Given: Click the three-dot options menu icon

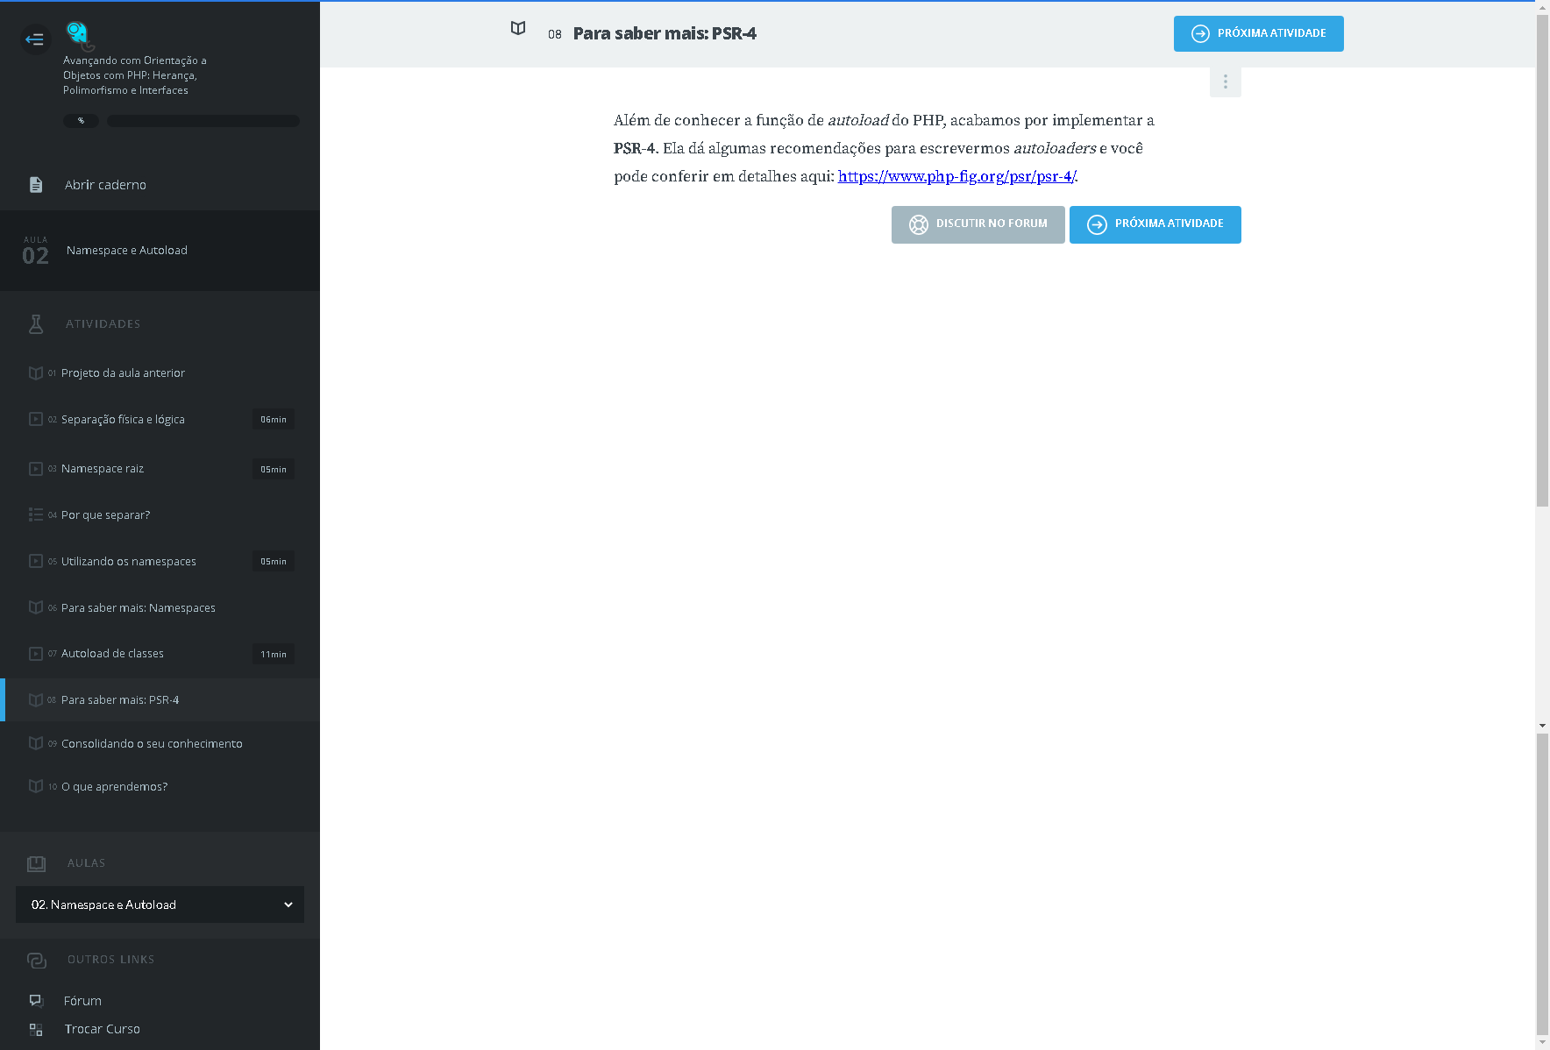Looking at the screenshot, I should 1225,82.
